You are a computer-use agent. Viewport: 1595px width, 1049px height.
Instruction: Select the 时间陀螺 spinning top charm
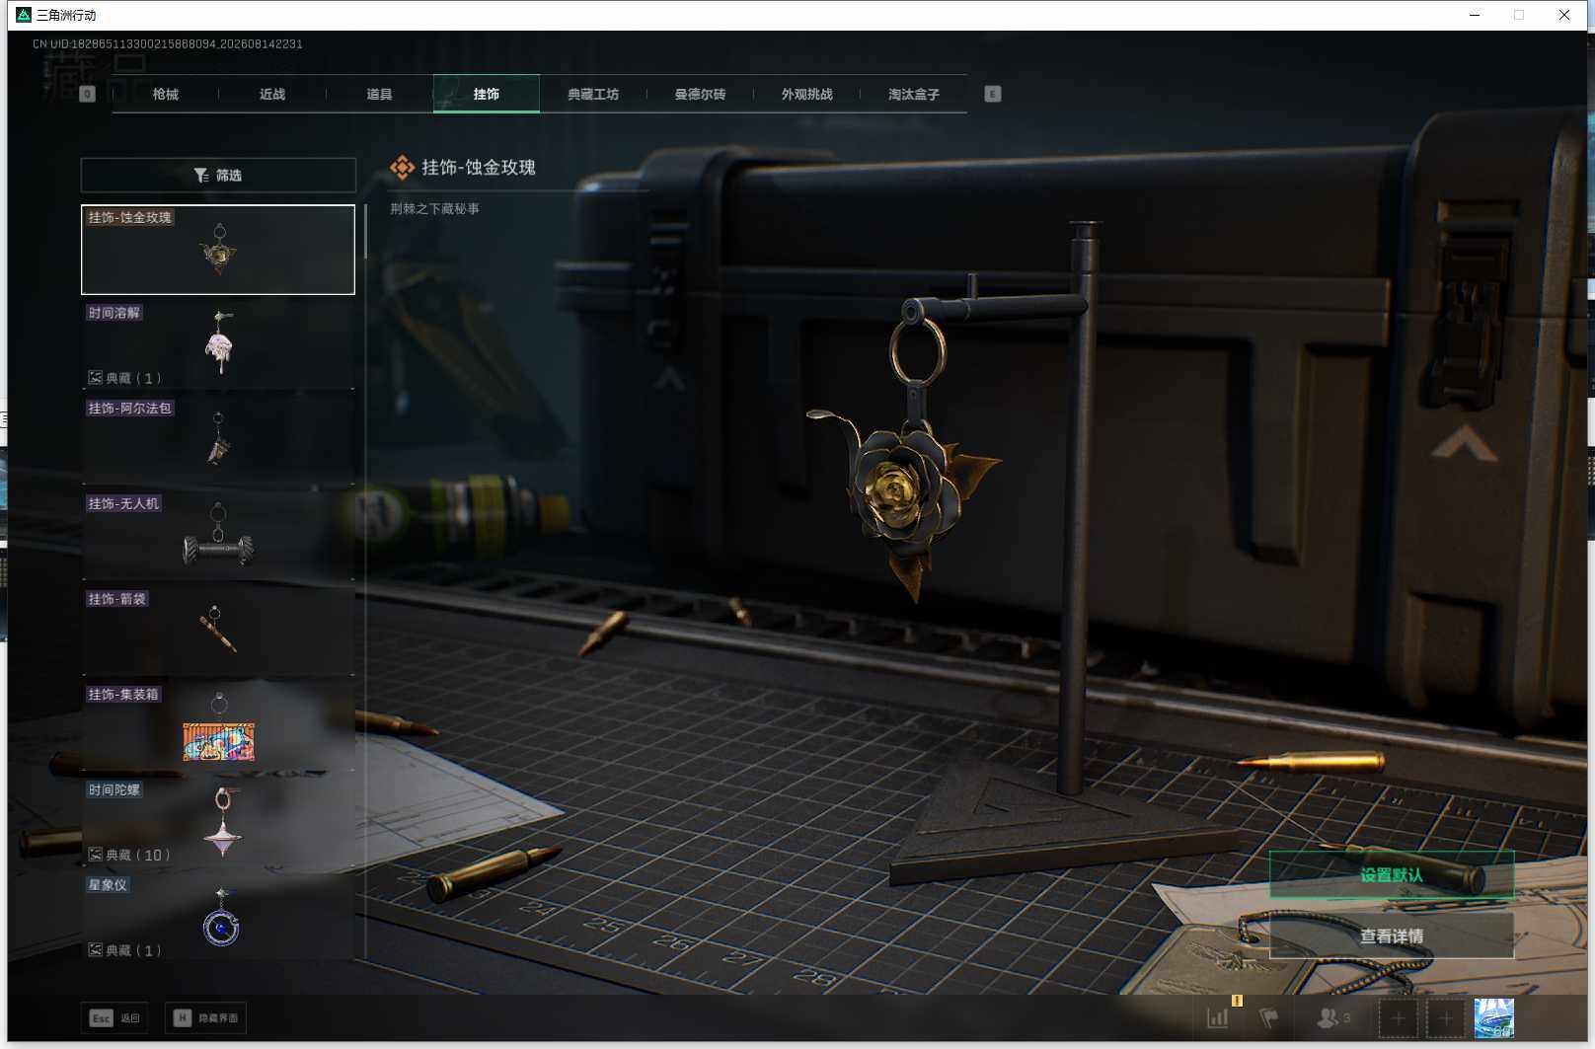218,822
